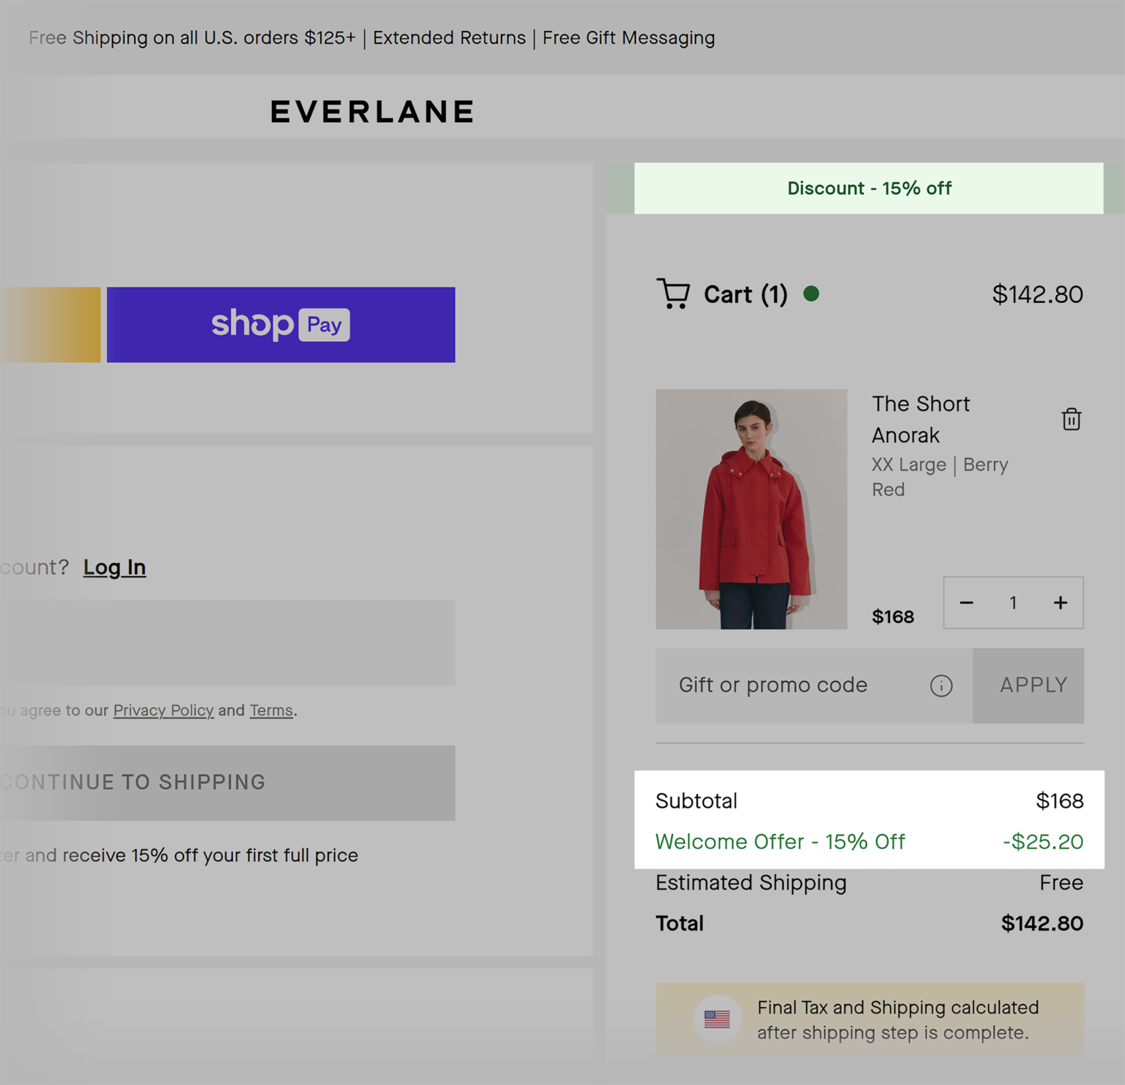Click the Shop Pay button
The image size is (1125, 1085).
281,324
